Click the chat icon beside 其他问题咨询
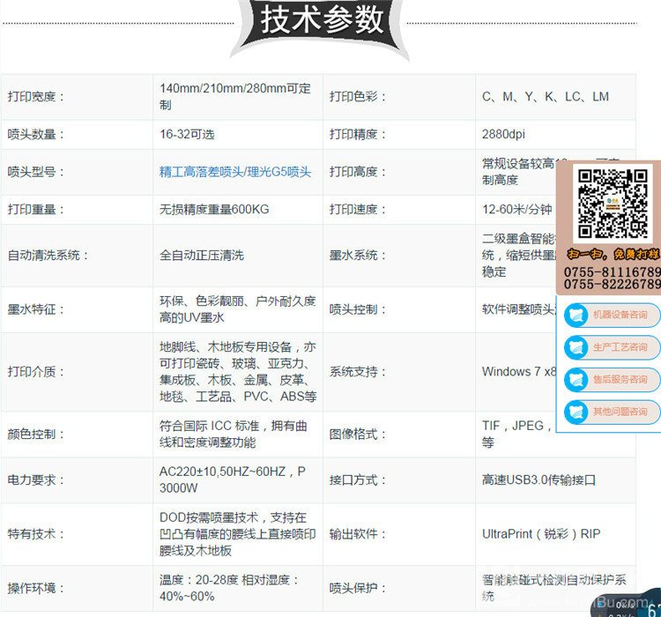The image size is (661, 617). 577,411
